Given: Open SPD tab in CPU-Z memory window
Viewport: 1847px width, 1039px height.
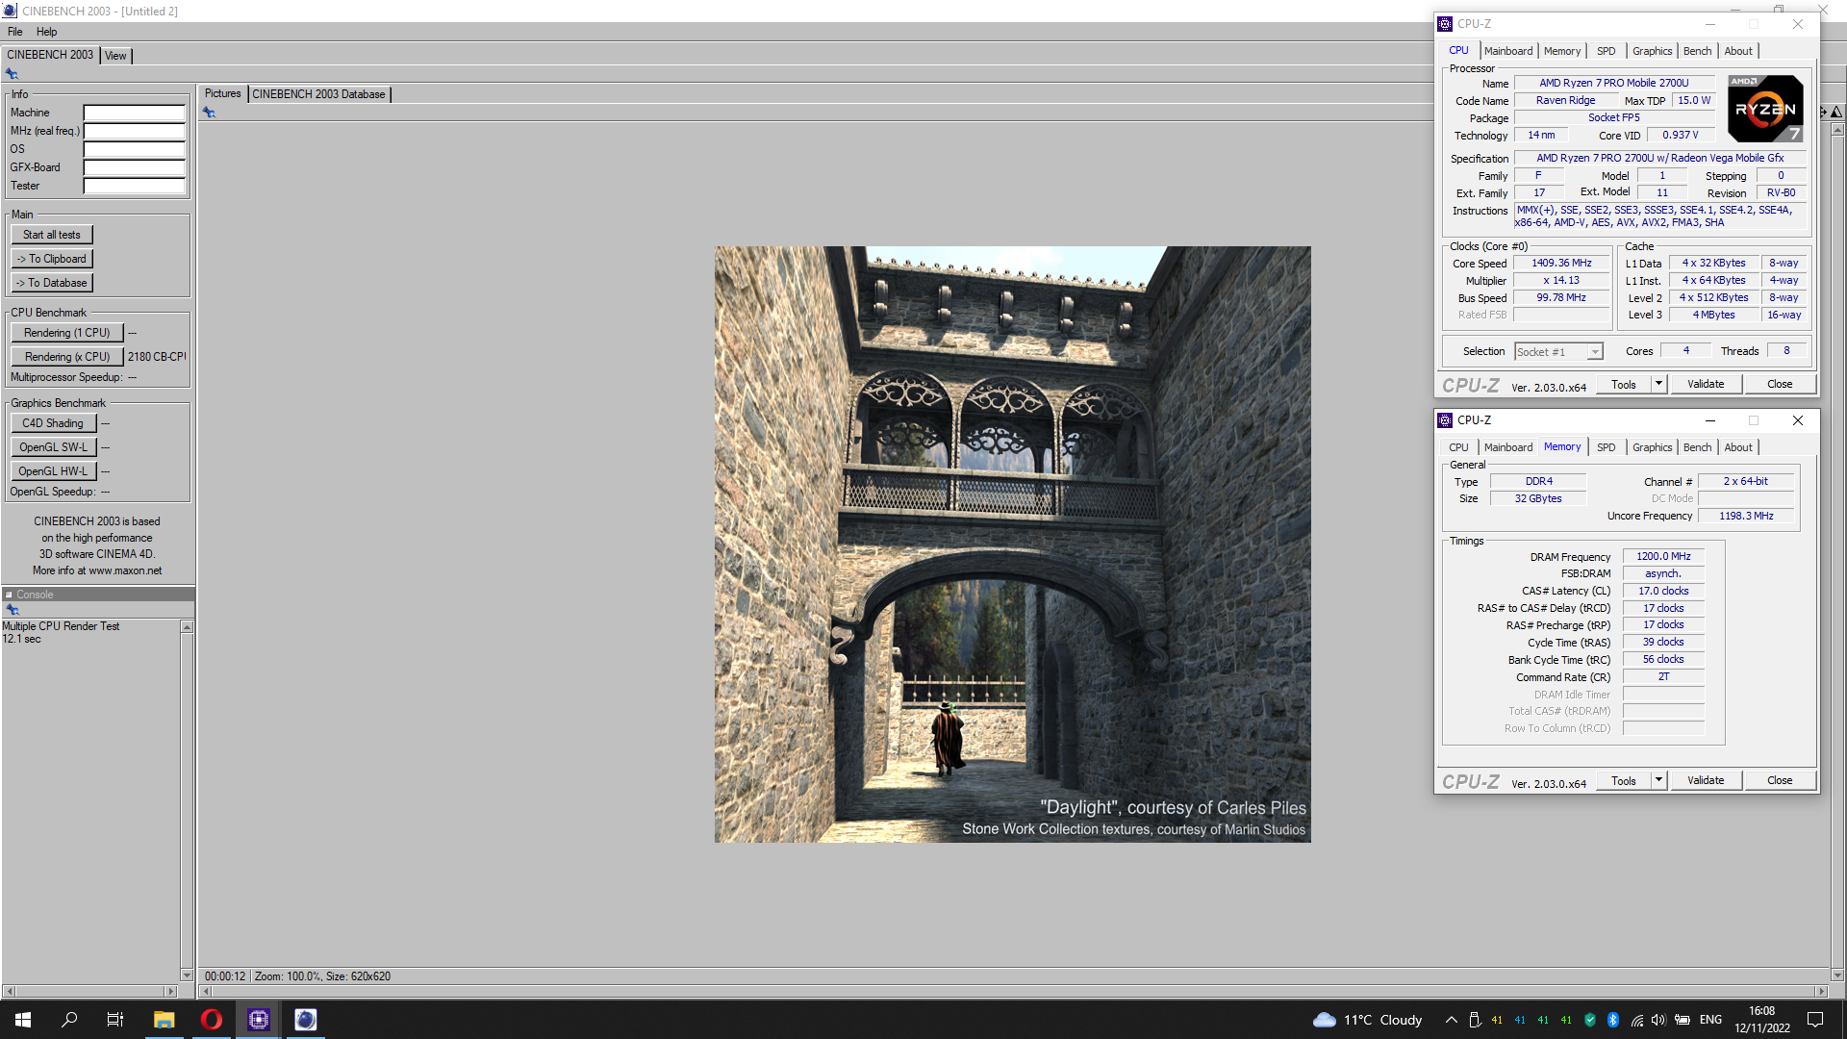Looking at the screenshot, I should (1606, 447).
